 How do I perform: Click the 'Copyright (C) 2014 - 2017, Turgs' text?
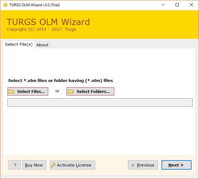click(x=41, y=29)
